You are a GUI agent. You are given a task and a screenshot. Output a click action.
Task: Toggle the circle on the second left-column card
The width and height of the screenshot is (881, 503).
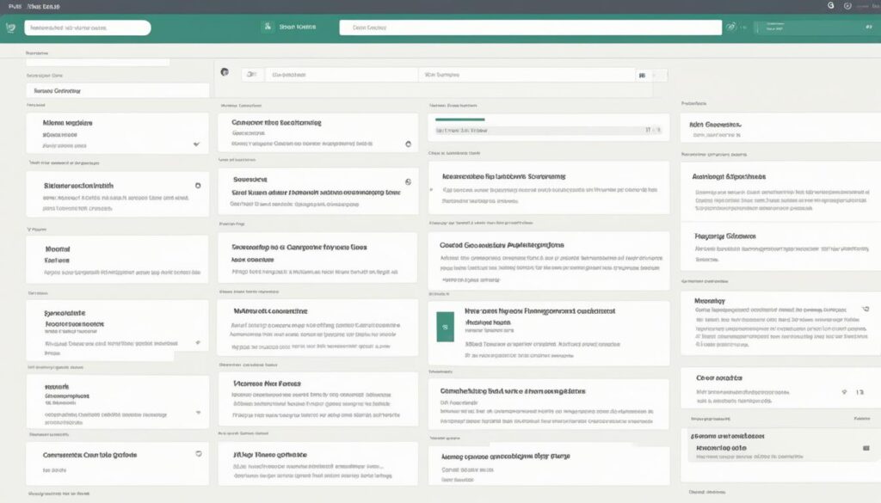(x=198, y=185)
